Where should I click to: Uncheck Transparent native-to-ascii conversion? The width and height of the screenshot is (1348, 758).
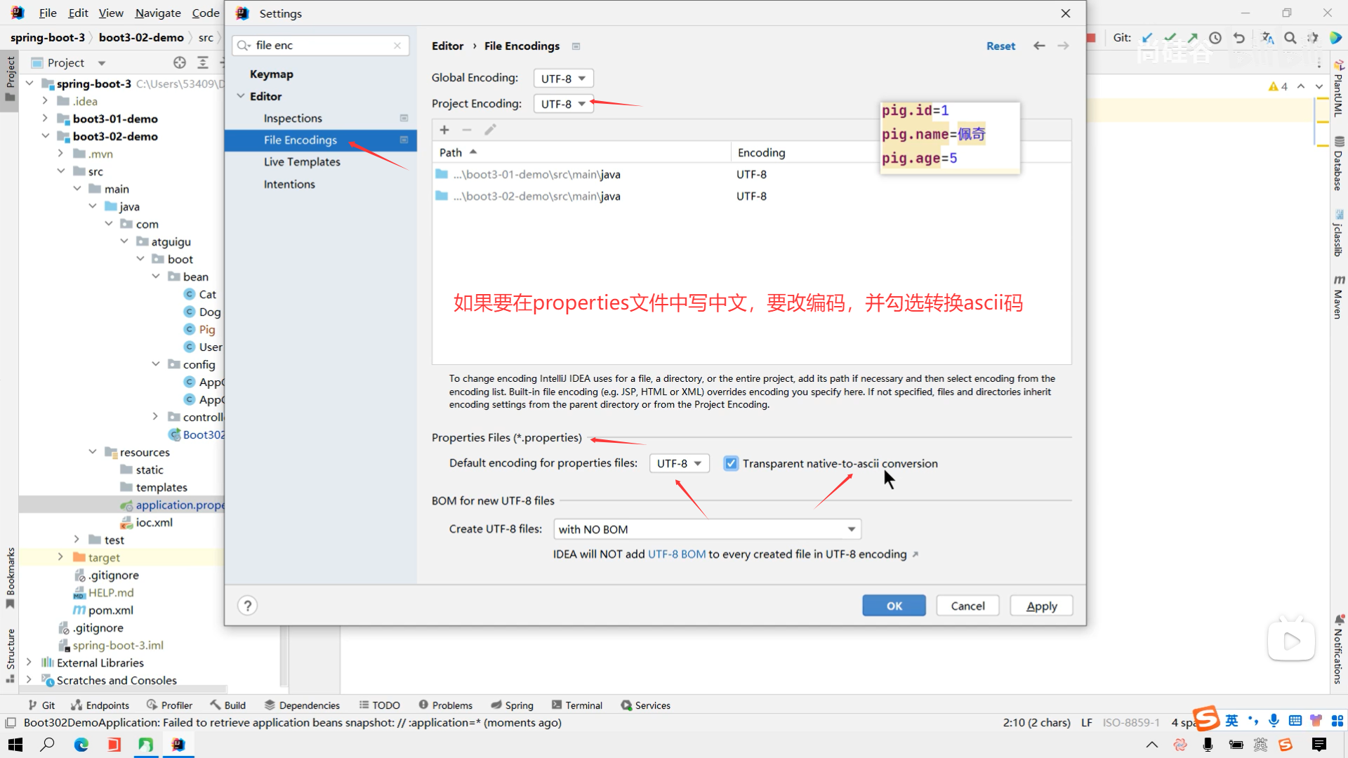731,464
